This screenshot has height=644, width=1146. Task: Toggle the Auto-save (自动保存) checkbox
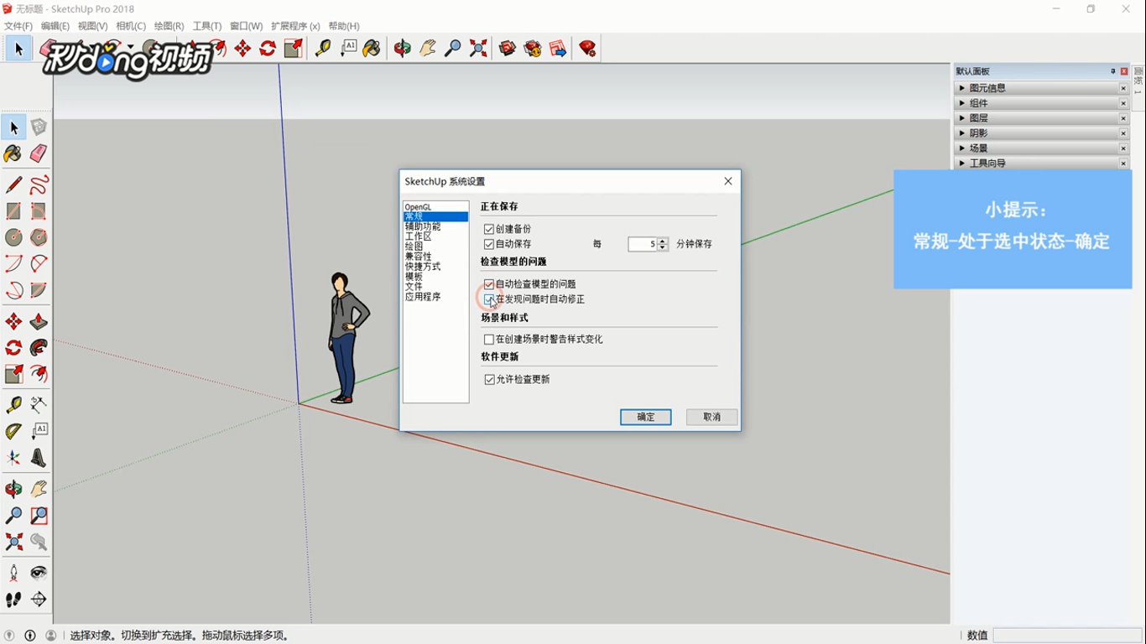(x=489, y=244)
